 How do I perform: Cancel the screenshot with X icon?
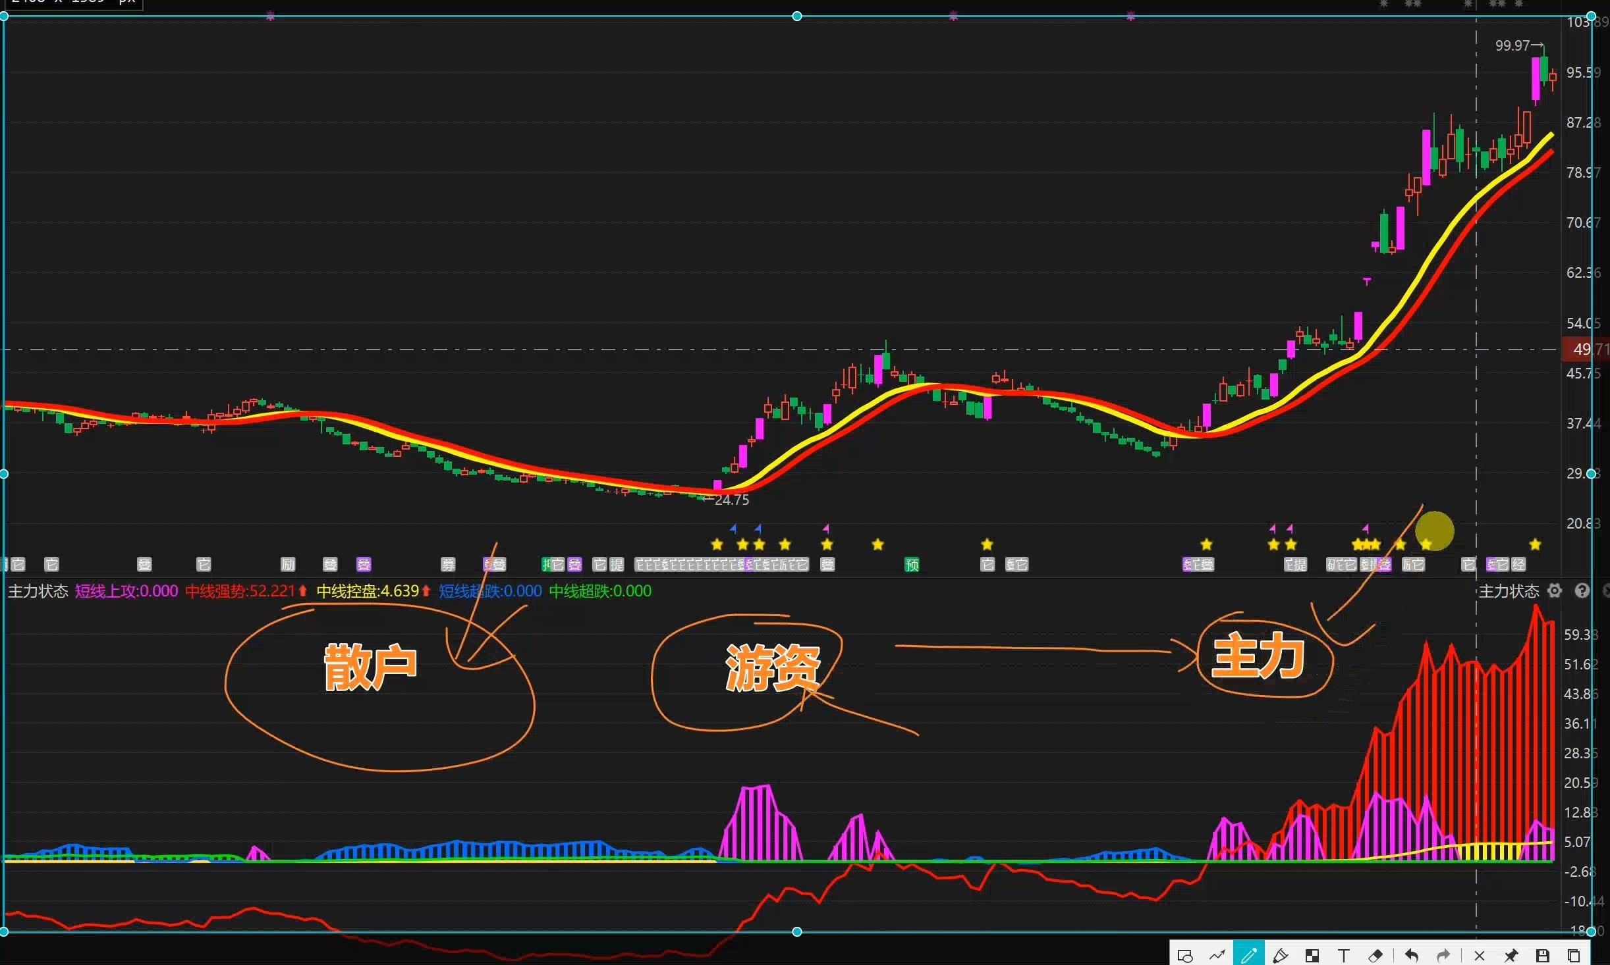click(1479, 956)
